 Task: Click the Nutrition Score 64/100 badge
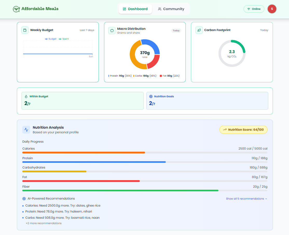click(x=243, y=130)
